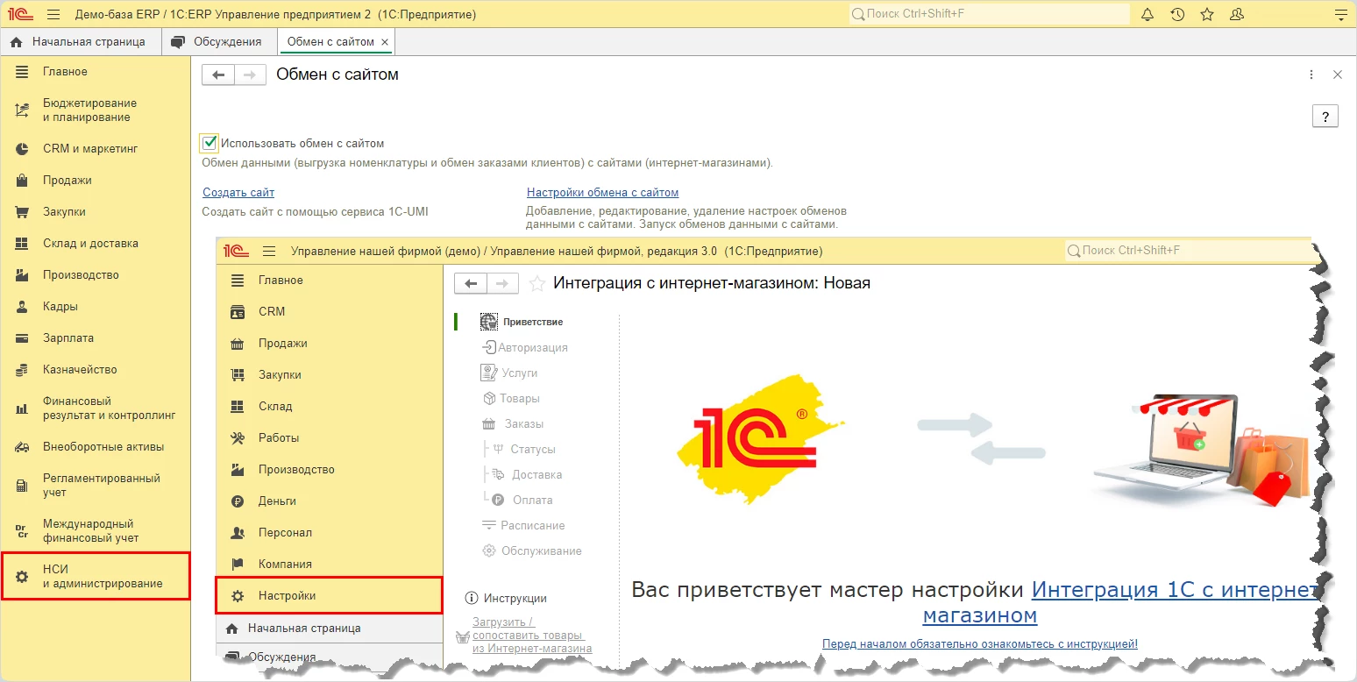Open the Настройки section
The image size is (1357, 682).
tap(330, 596)
